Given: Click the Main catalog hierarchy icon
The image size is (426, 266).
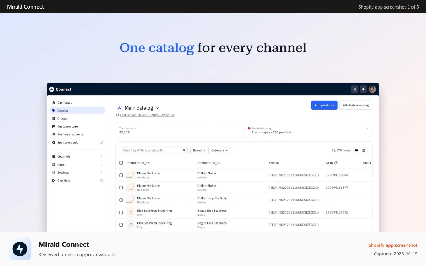Looking at the screenshot, I should 119,108.
